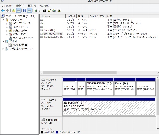
Task: Sort by the ボリューム column header
Action: pos(52,16)
